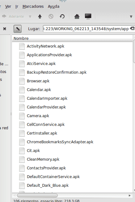Viewport: 135px width, 202px height.
Task: Click the file icon of Cit.apk
Action: 22,151
